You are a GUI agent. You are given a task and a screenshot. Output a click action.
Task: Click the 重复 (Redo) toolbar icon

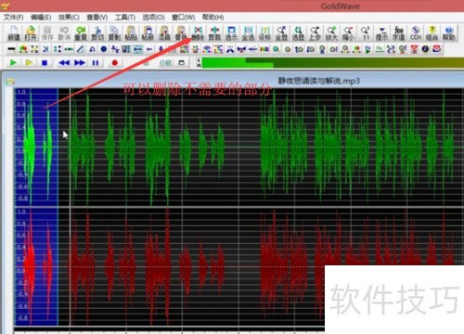click(81, 33)
